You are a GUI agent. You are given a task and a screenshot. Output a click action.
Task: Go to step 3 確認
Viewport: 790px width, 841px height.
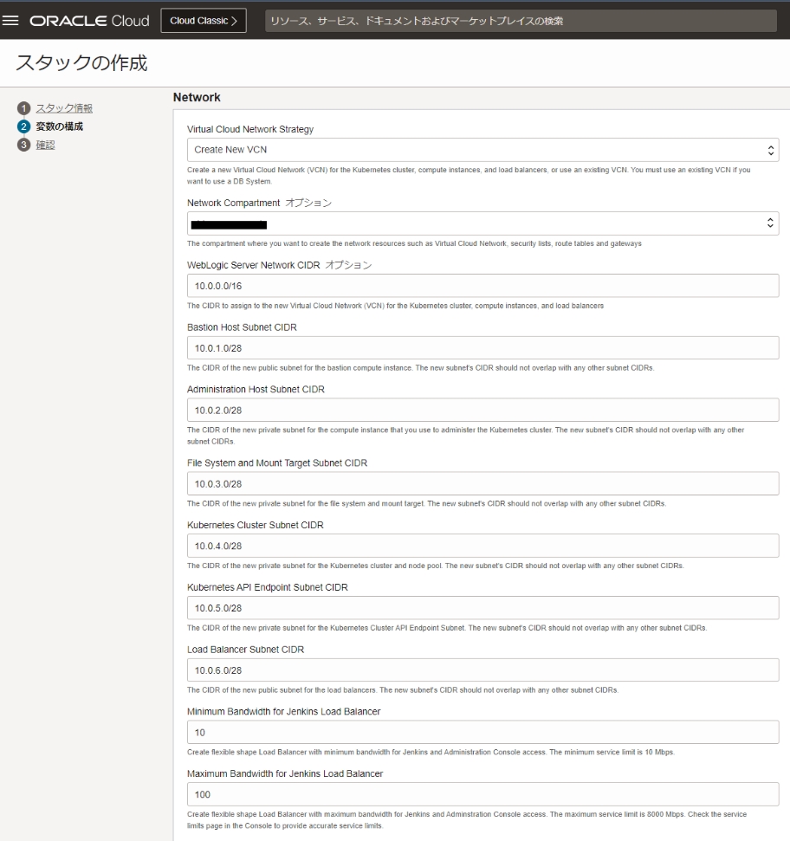click(x=44, y=145)
